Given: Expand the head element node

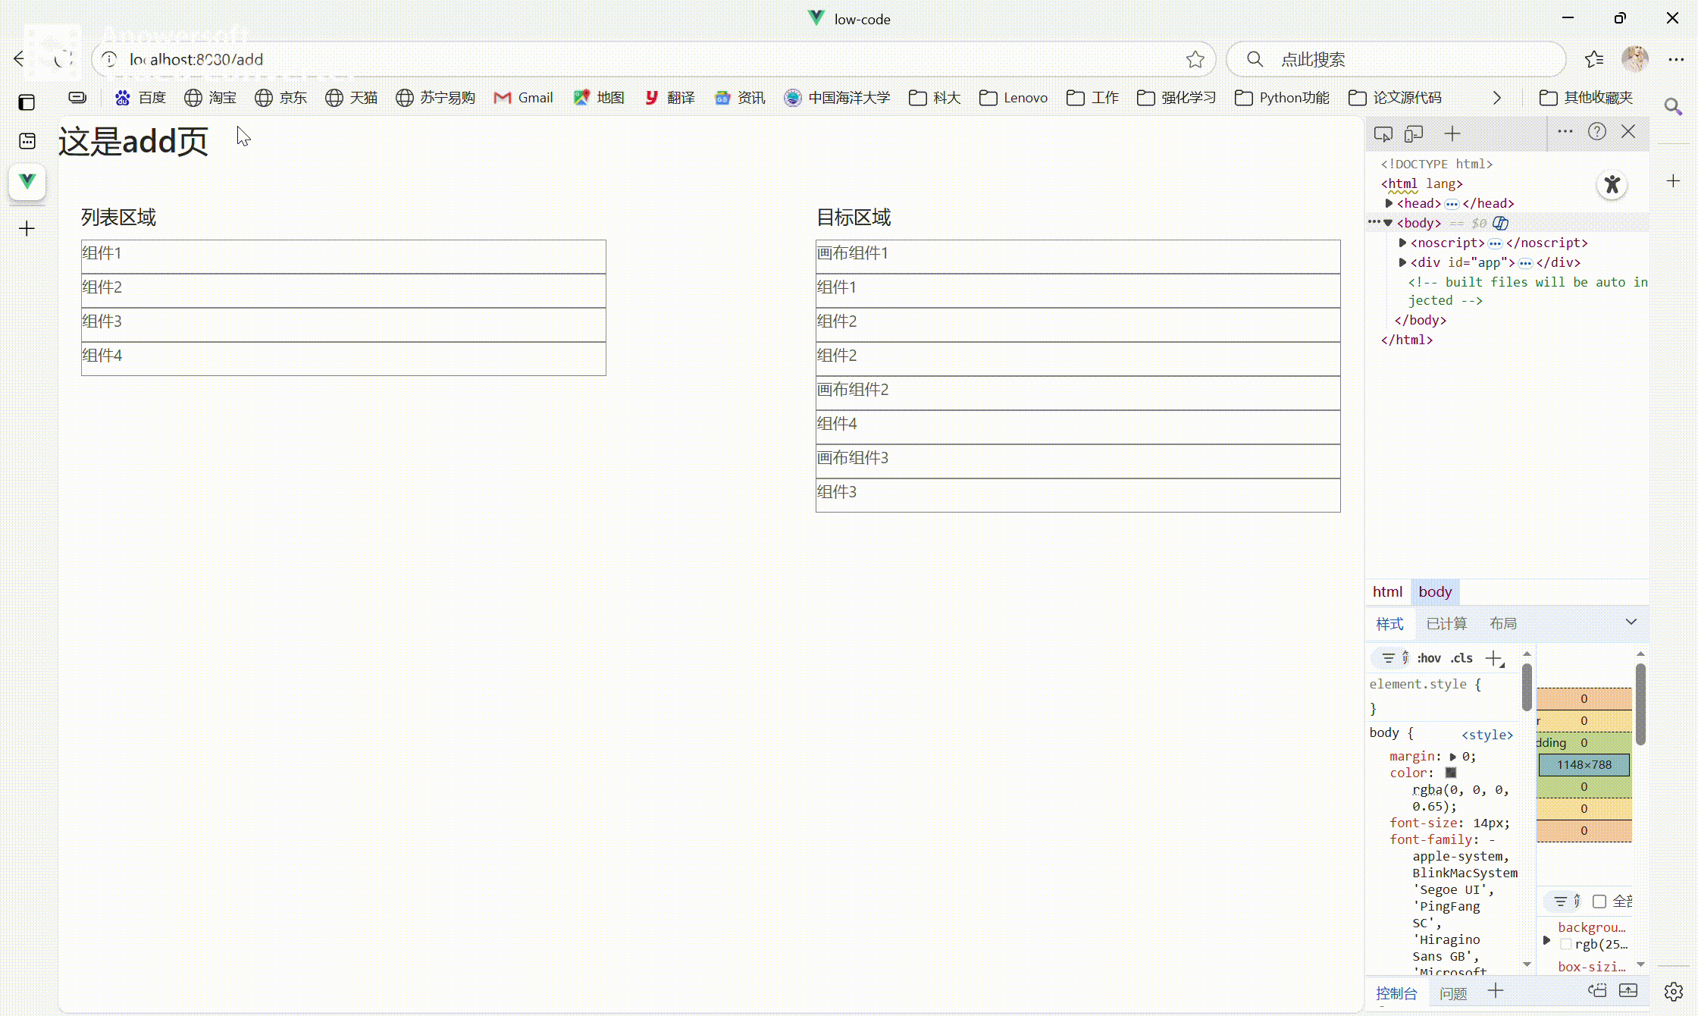Looking at the screenshot, I should [x=1389, y=203].
